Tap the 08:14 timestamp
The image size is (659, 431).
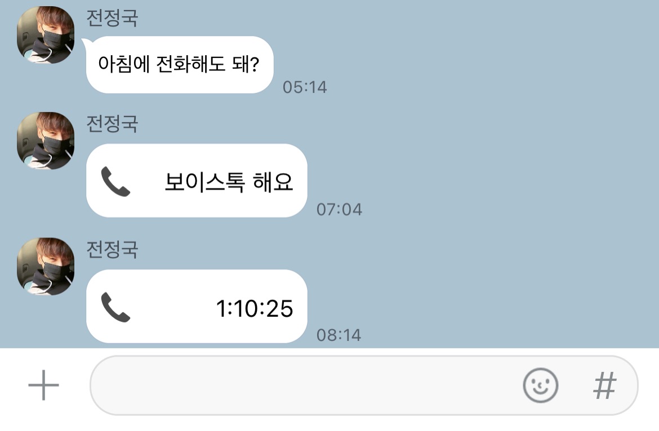pyautogui.click(x=339, y=335)
